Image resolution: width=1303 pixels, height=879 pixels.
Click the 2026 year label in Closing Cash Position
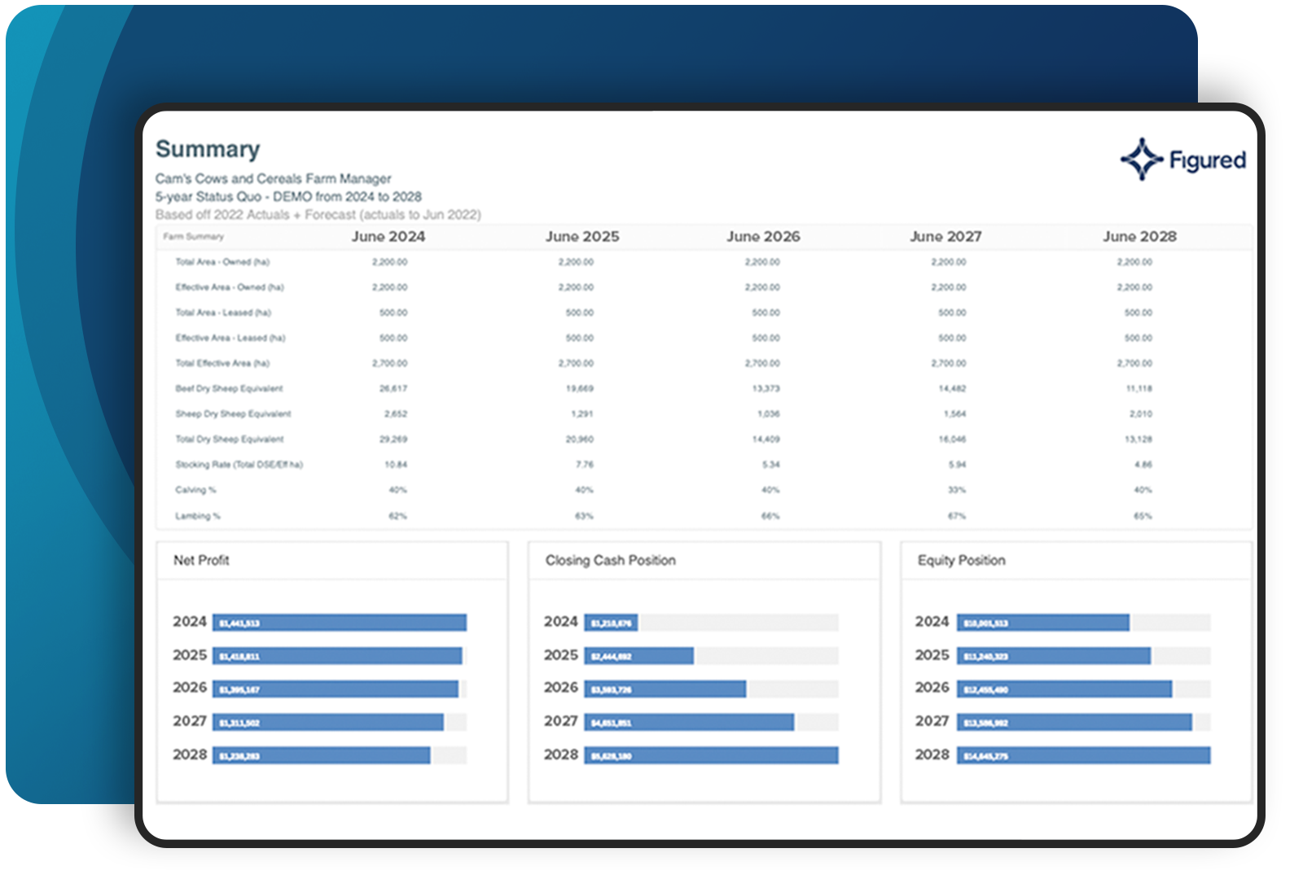[x=561, y=688]
